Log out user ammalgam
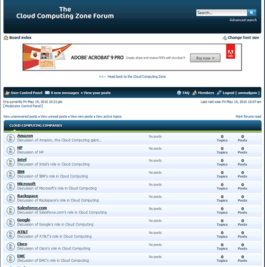 pos(241,93)
